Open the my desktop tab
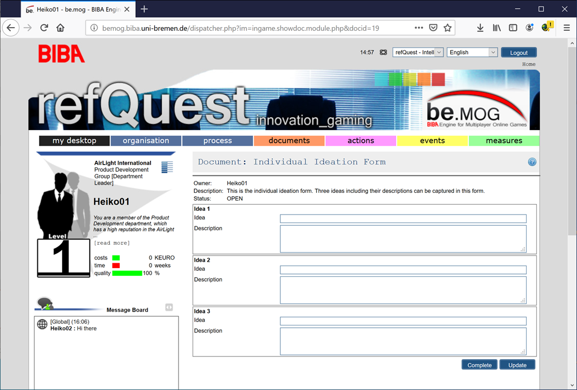 74,141
